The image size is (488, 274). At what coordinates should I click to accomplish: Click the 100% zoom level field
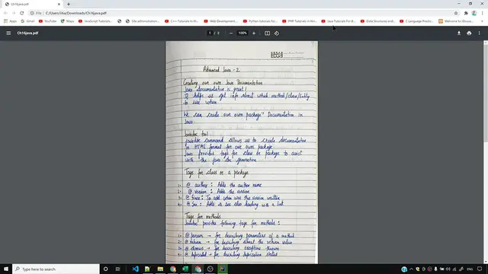click(242, 33)
